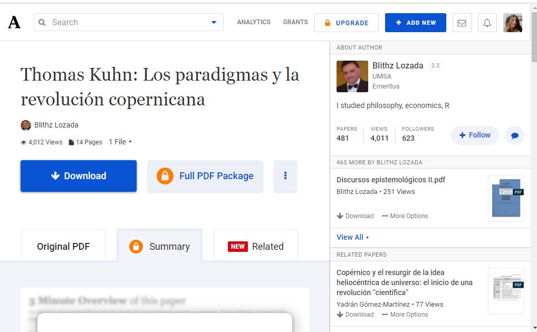The height and width of the screenshot is (332, 537).
Task: Open the user profile avatar menu
Action: tap(512, 23)
